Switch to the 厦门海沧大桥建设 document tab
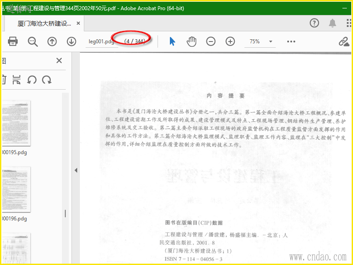This screenshot has width=353, height=265. (44, 23)
